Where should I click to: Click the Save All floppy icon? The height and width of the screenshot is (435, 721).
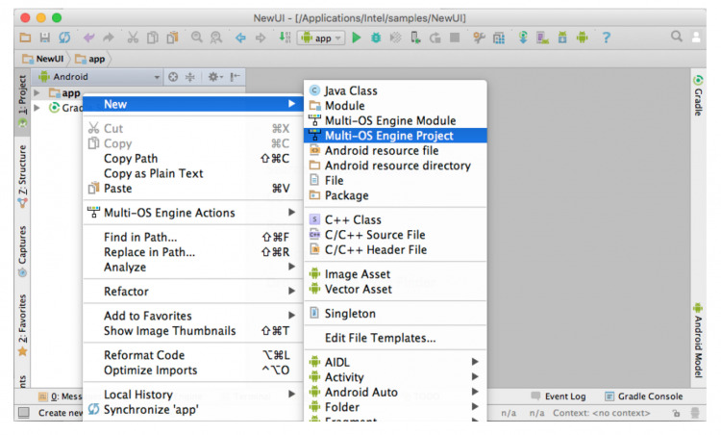[x=44, y=38]
